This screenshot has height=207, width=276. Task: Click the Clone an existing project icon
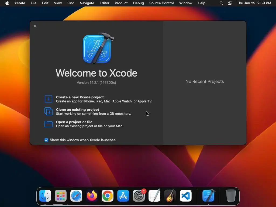[49, 111]
